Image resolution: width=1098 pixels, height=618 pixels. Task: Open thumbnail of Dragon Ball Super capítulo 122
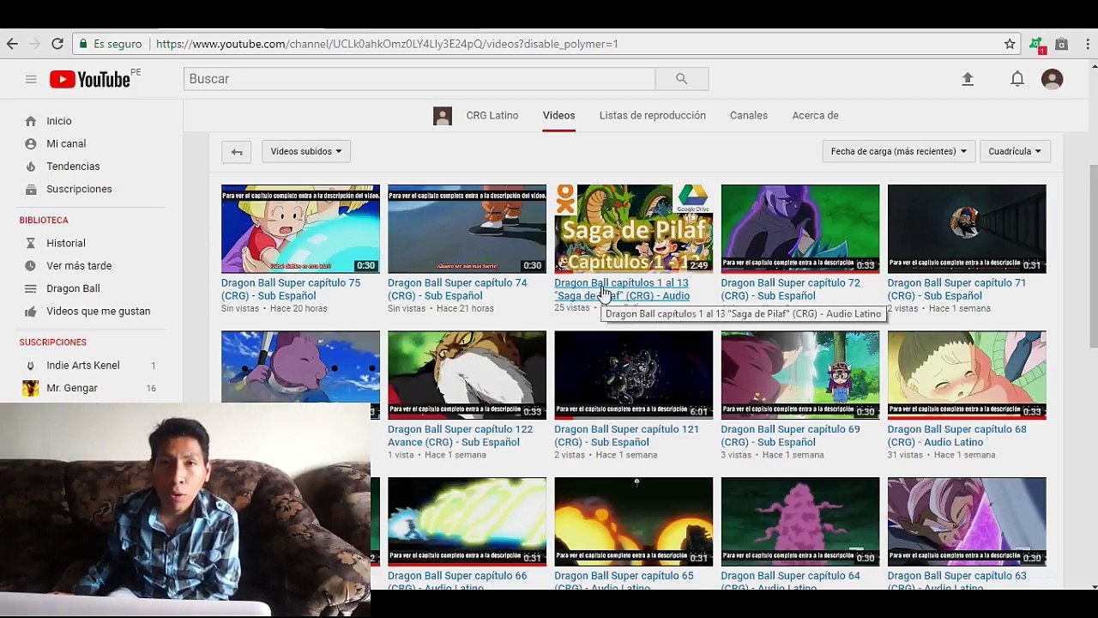click(x=467, y=376)
